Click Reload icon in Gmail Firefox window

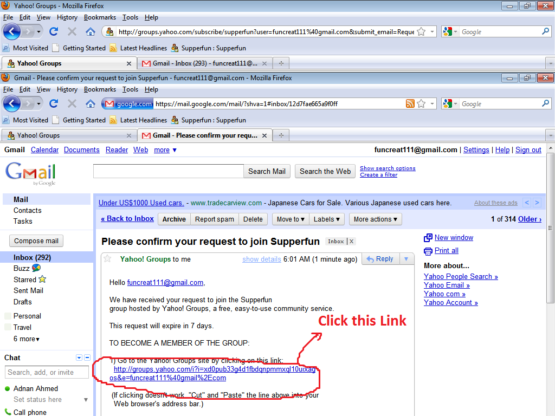(54, 103)
